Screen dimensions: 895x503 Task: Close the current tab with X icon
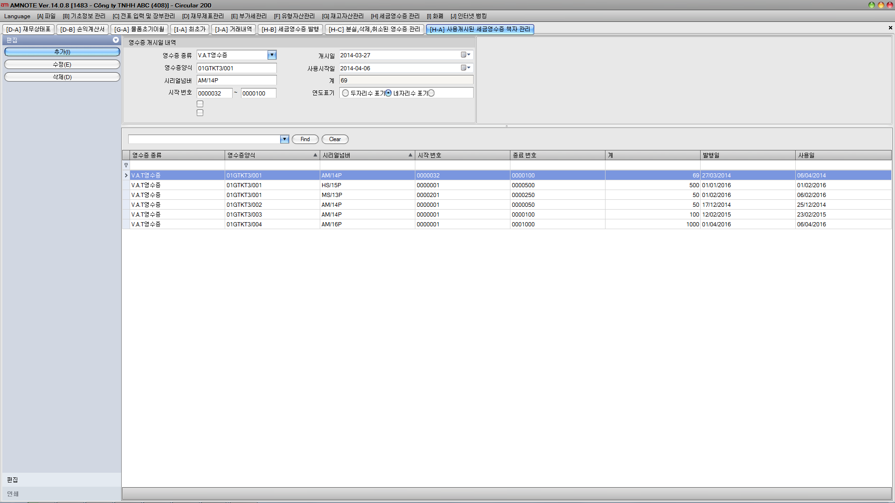tap(890, 28)
